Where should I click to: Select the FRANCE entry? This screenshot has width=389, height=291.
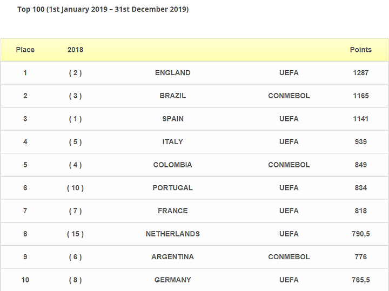click(172, 211)
